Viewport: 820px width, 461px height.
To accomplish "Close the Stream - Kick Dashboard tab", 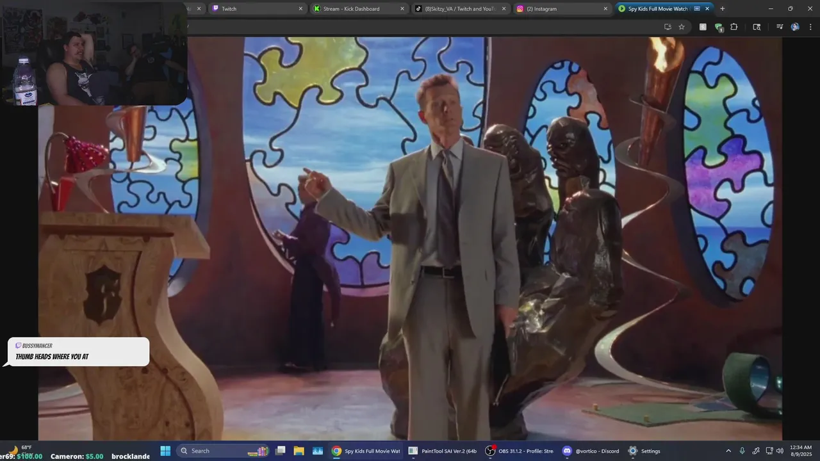I will [x=402, y=9].
